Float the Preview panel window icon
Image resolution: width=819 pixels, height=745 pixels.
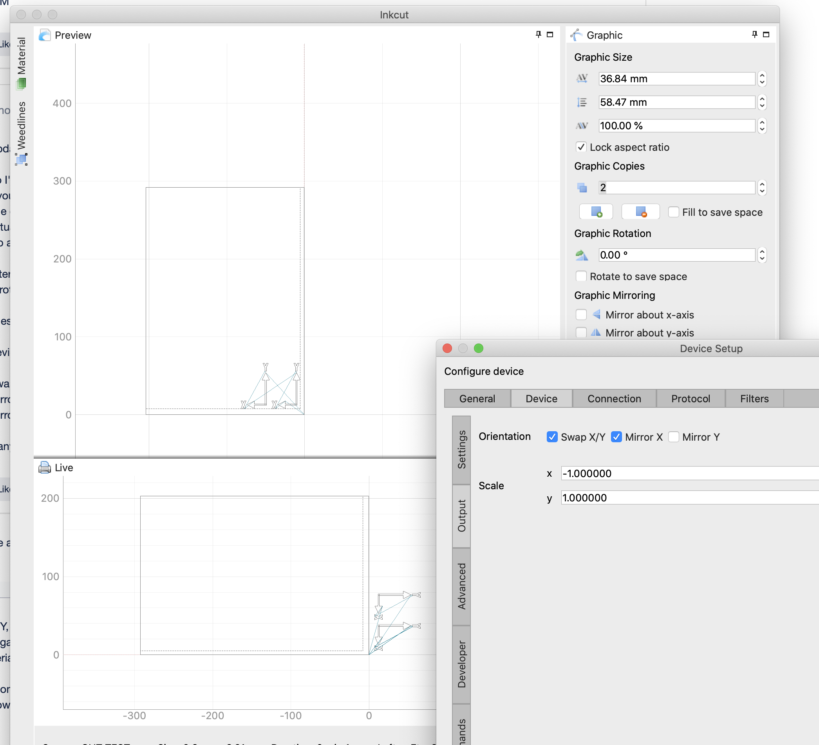click(550, 34)
